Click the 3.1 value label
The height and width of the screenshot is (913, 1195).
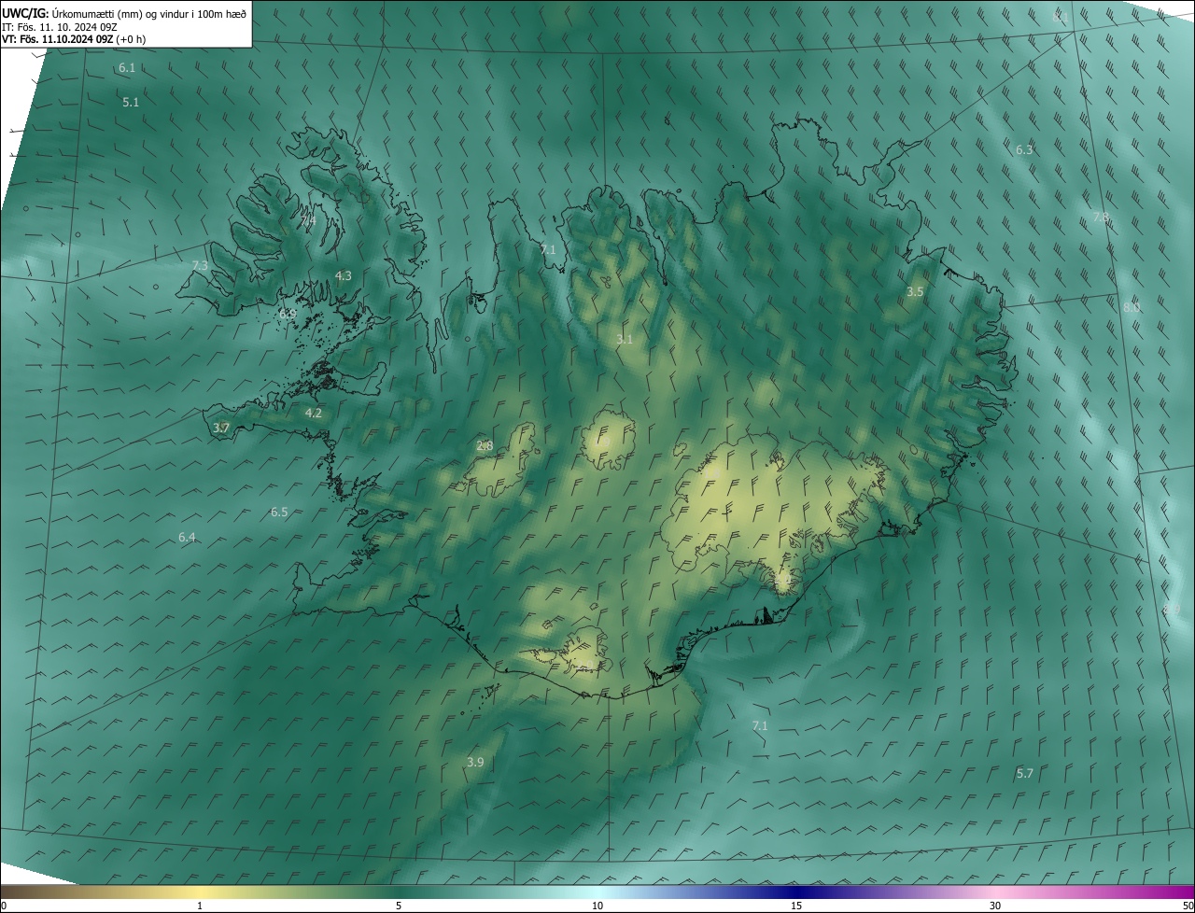(x=624, y=339)
